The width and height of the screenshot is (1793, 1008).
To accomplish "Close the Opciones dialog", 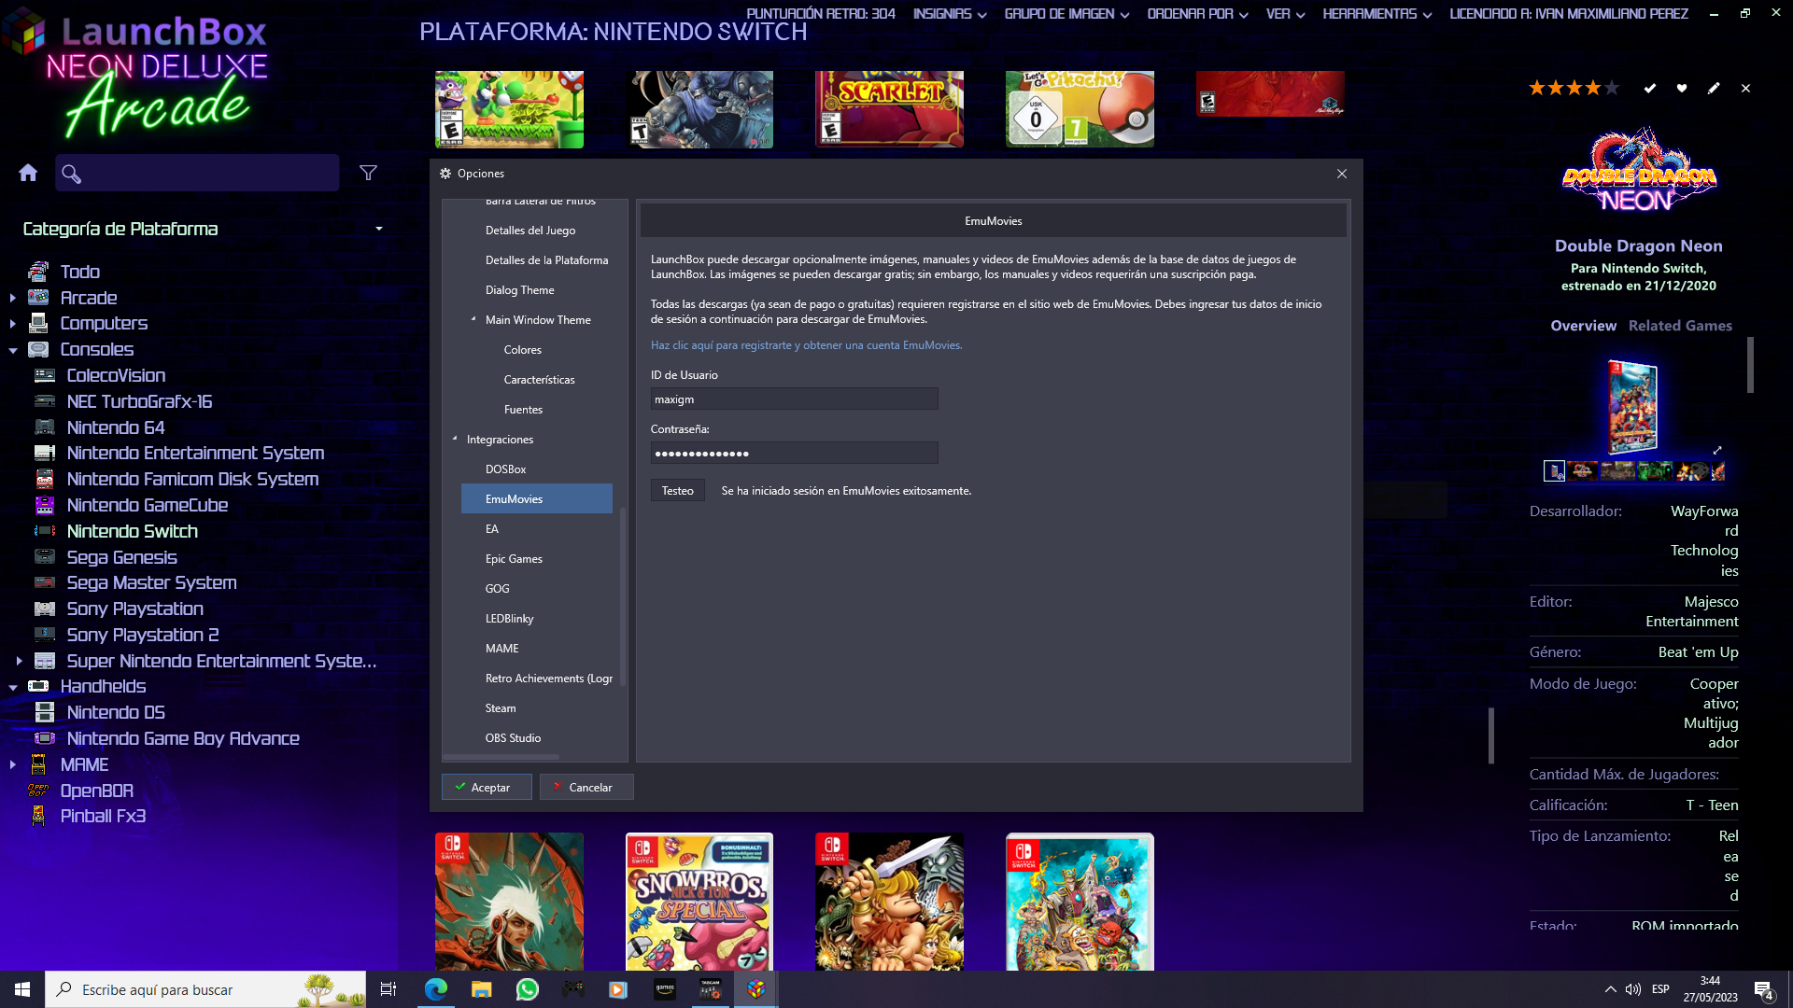I will tap(1342, 174).
